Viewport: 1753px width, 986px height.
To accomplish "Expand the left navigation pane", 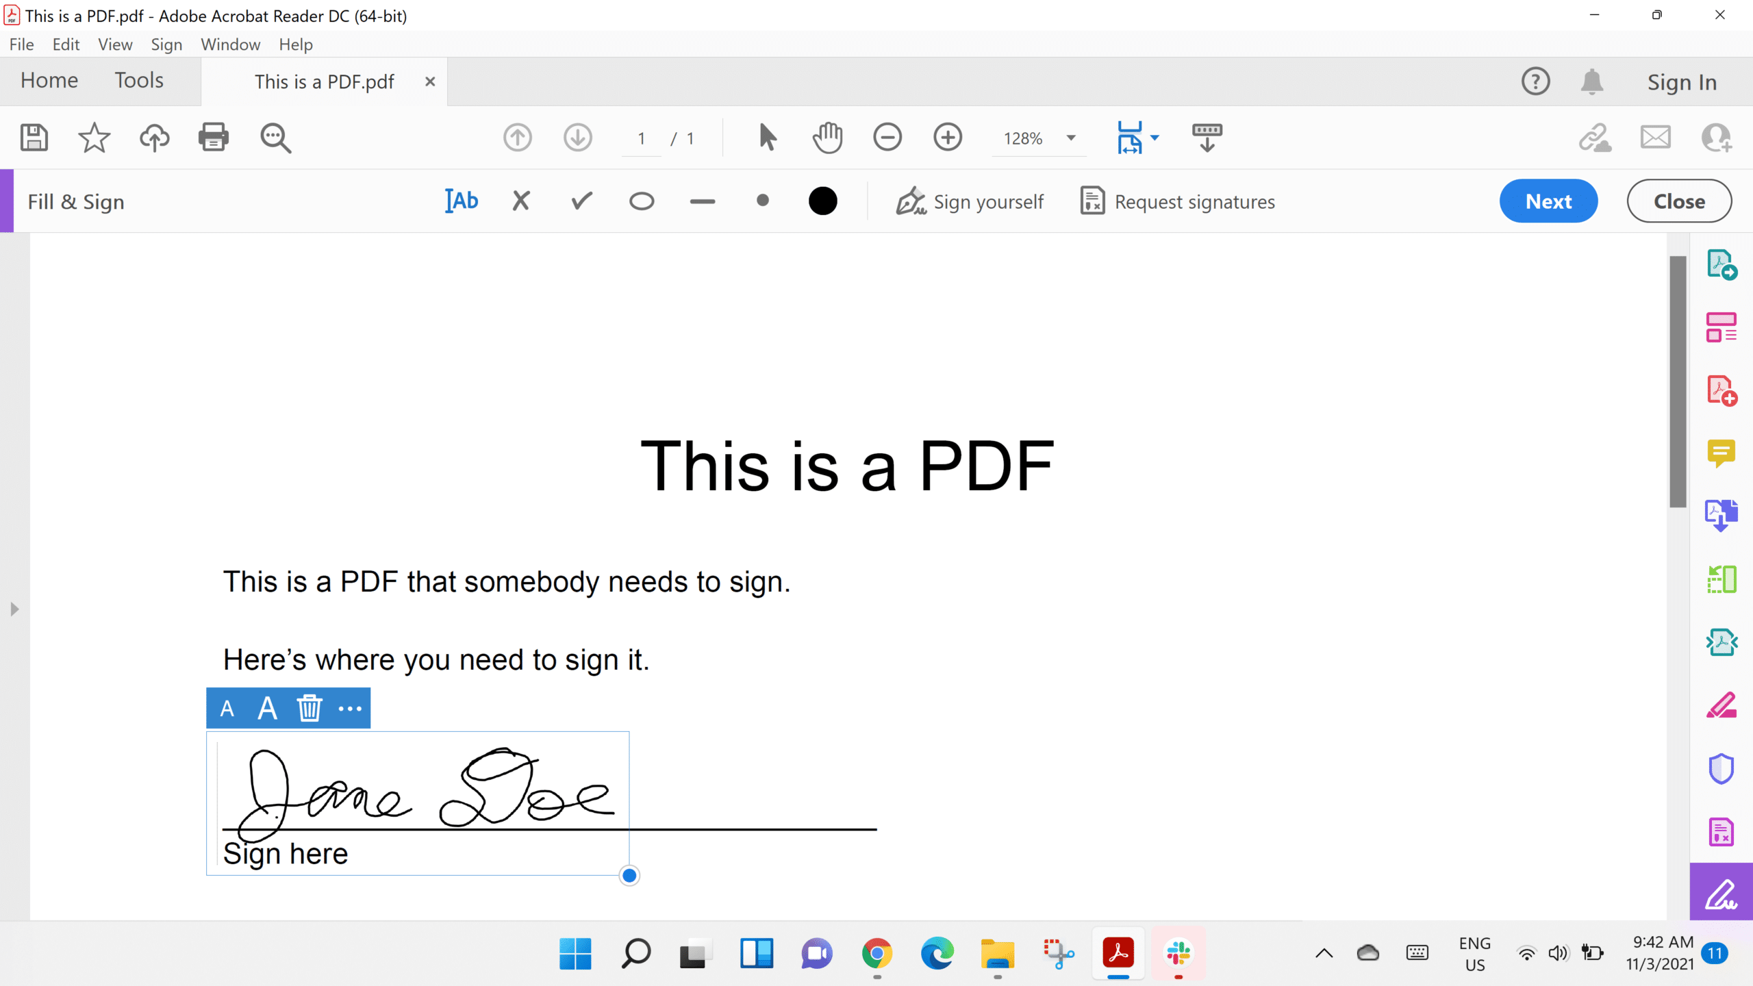I will pyautogui.click(x=14, y=609).
